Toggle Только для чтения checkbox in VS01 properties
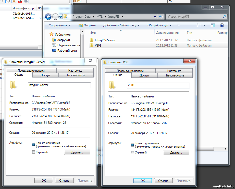 (x=132, y=145)
